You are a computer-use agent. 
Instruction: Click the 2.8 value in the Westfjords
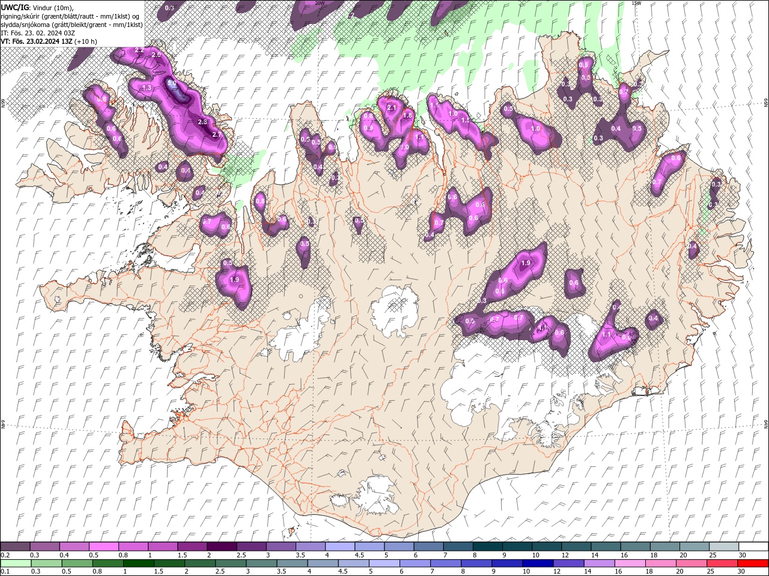202,122
